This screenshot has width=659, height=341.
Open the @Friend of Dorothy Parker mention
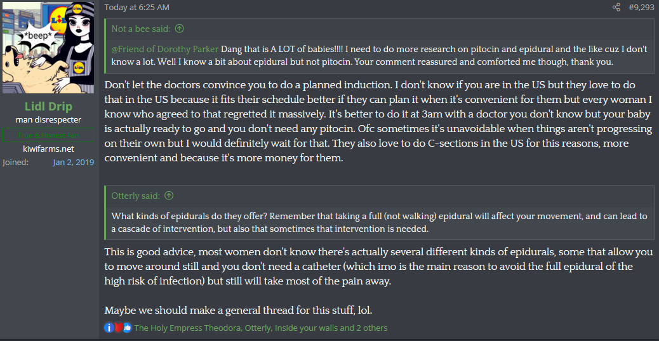click(x=165, y=49)
